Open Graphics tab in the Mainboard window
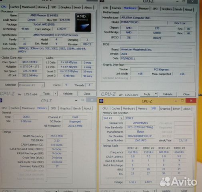Image resolution: width=202 pixels, height=192 pixels. pos(166,9)
